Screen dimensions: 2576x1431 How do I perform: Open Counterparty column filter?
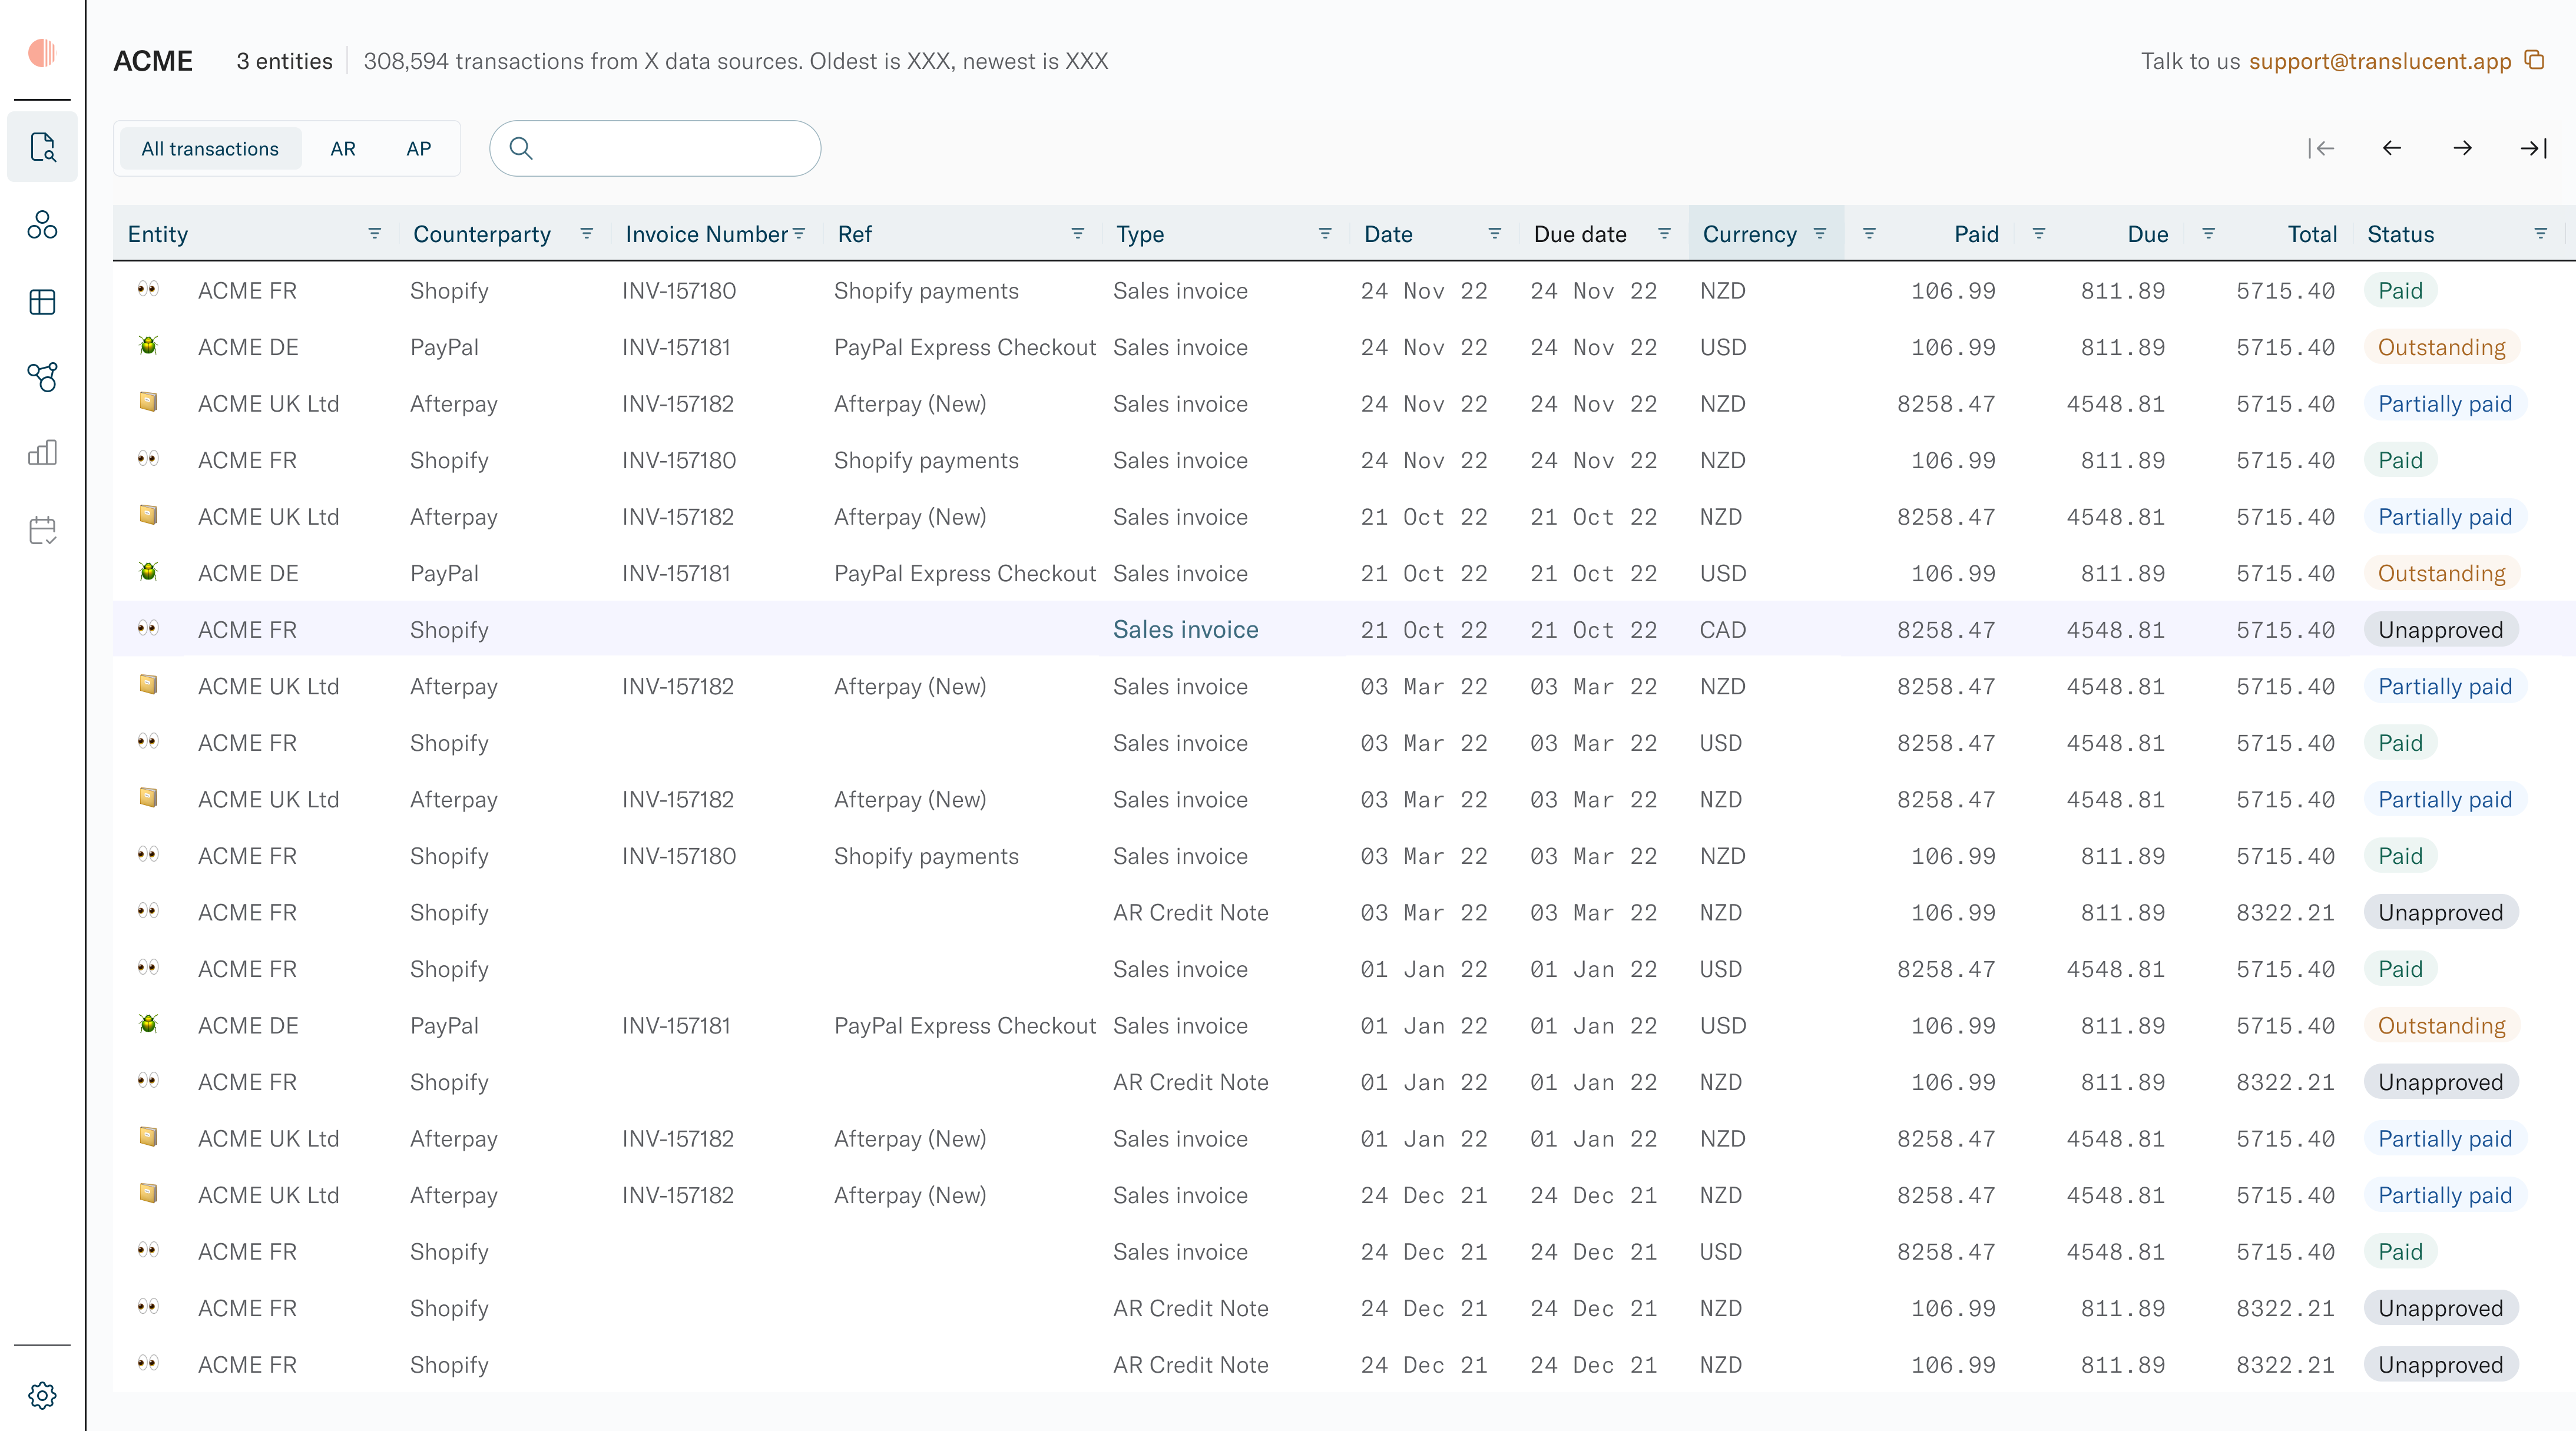(587, 233)
